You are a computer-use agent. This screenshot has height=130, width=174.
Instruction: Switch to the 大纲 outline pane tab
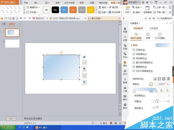click(3, 24)
